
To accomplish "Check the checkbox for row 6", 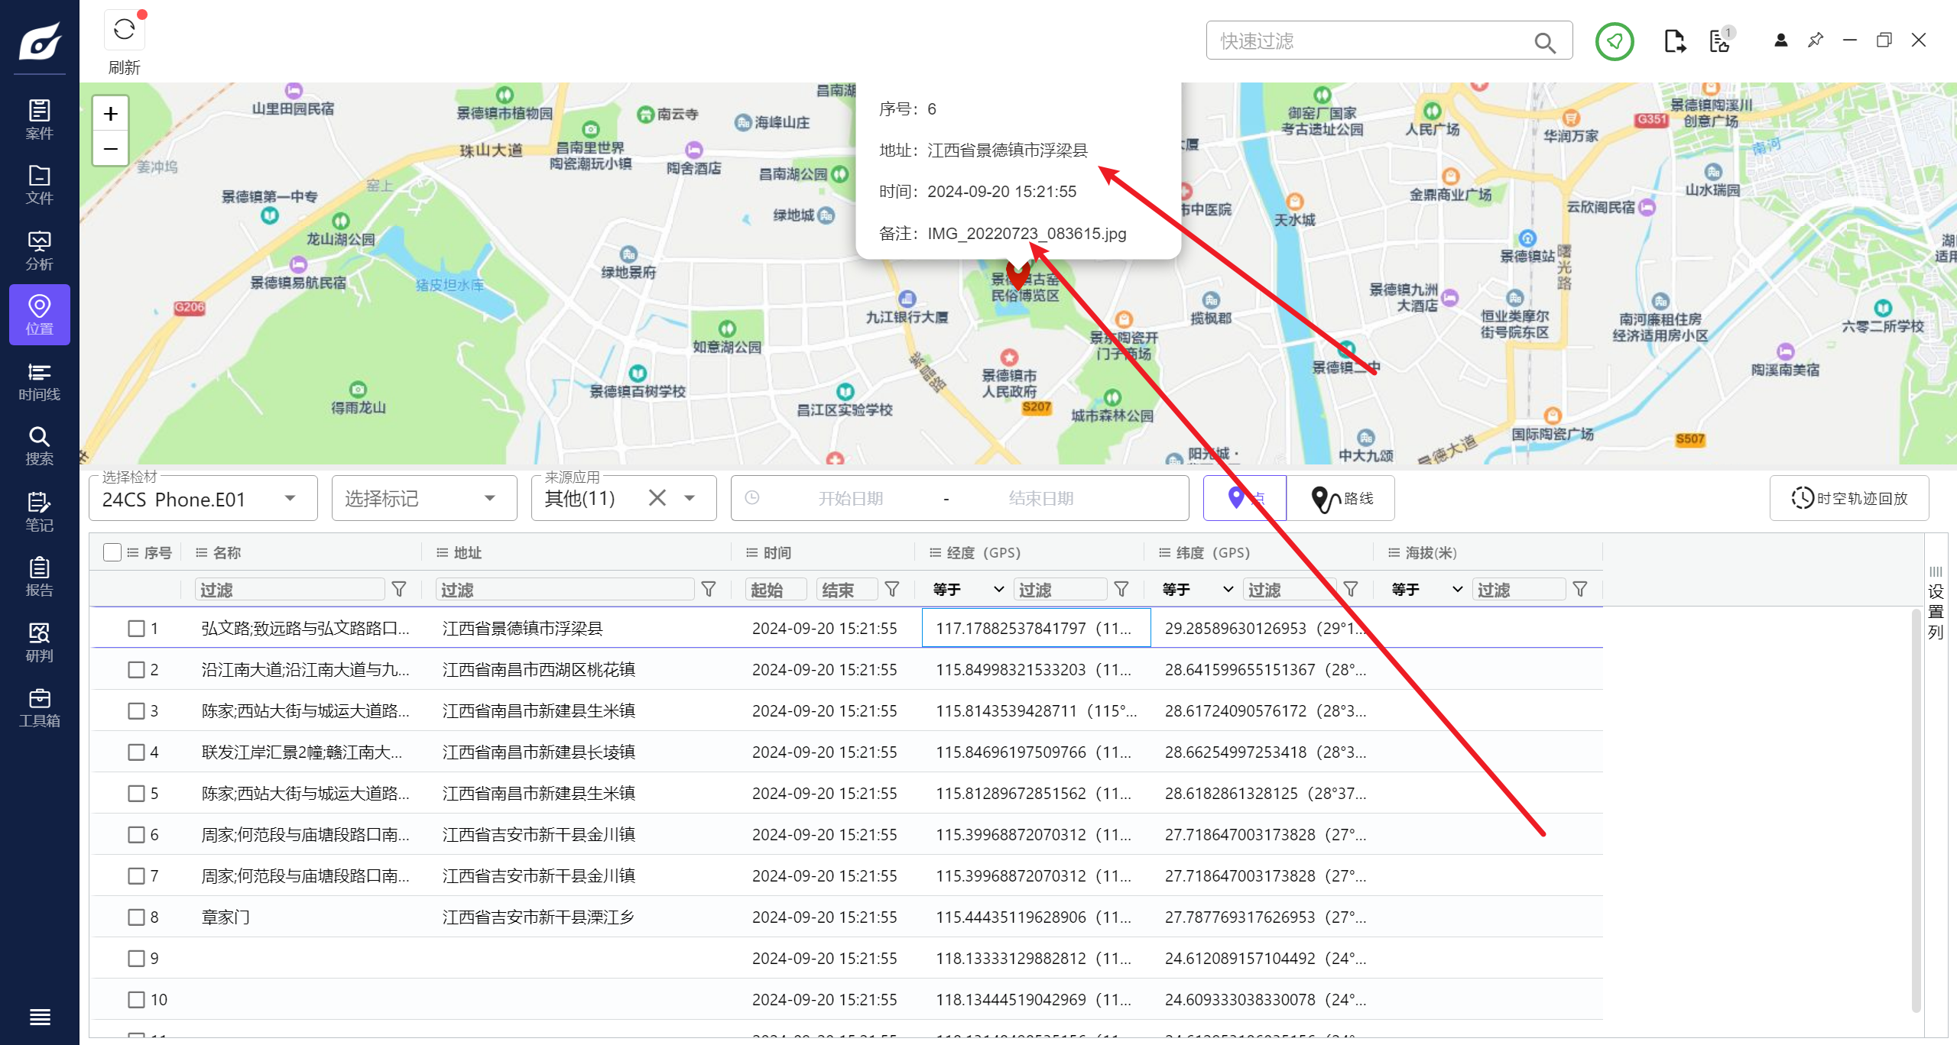I will tap(136, 834).
